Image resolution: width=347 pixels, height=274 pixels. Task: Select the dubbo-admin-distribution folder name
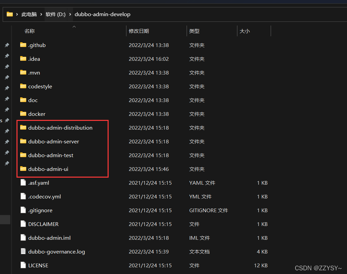click(60, 128)
